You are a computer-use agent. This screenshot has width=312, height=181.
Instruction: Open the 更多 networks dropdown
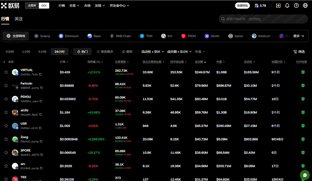tap(298, 36)
